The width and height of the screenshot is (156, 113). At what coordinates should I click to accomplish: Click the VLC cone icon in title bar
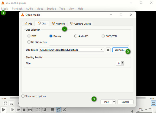3,3
